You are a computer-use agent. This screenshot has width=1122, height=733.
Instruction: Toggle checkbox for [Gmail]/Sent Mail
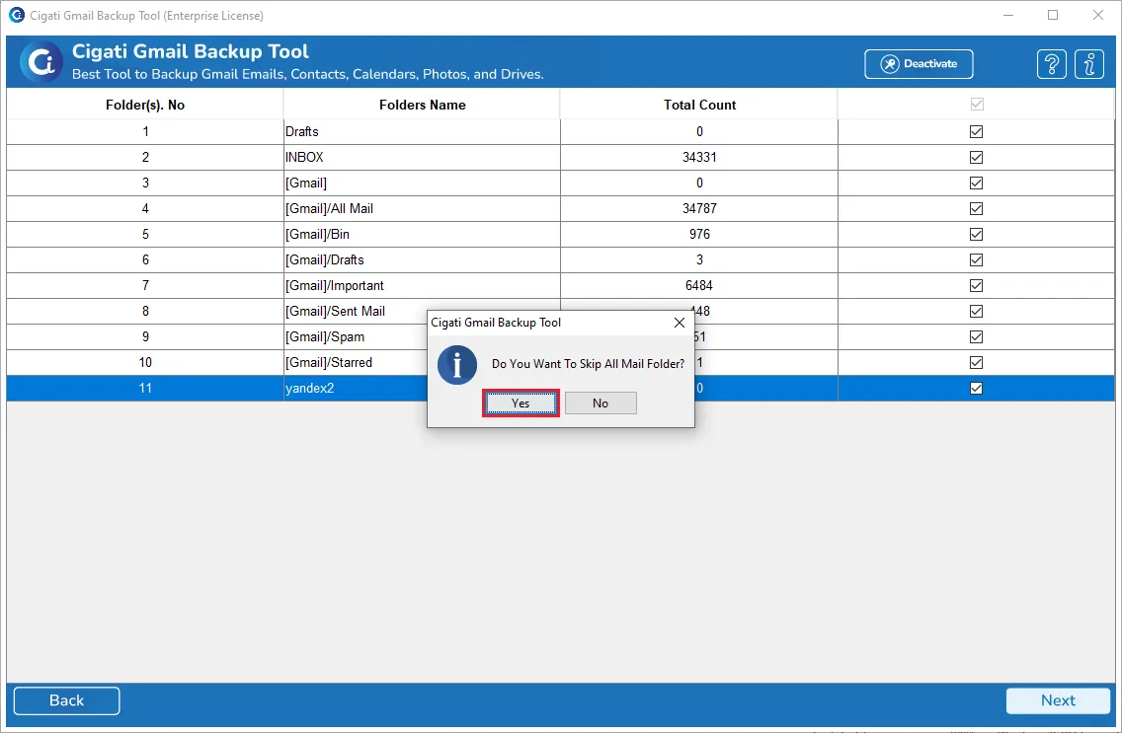click(x=976, y=312)
